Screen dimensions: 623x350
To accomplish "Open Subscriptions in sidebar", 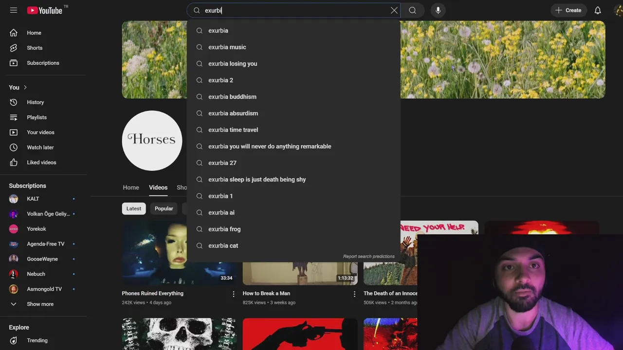I will pyautogui.click(x=43, y=63).
